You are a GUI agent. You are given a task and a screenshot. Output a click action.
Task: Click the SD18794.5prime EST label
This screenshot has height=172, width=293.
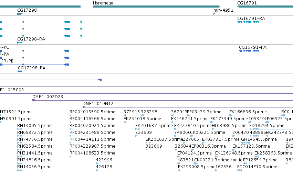267,126
